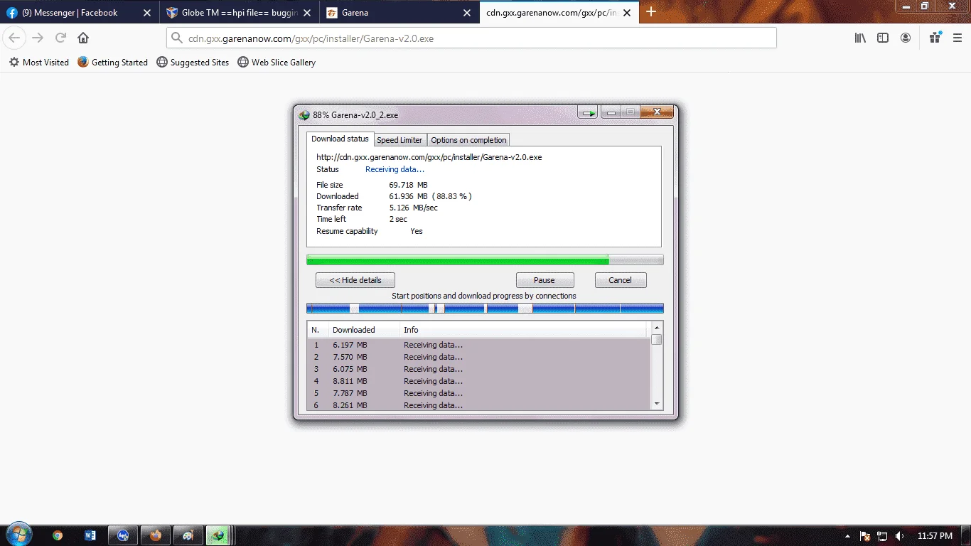
Task: Select connection row 6.075 MB
Action: [479, 369]
